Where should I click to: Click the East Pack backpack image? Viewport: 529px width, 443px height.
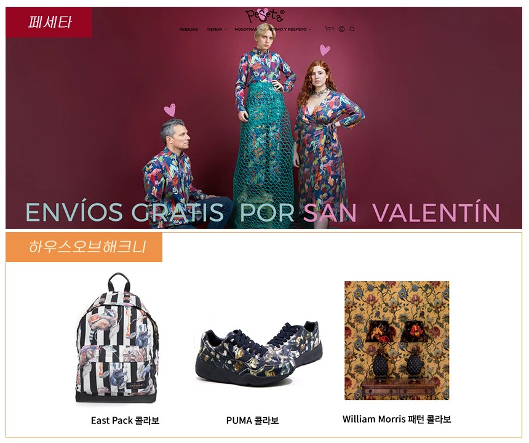coord(116,338)
